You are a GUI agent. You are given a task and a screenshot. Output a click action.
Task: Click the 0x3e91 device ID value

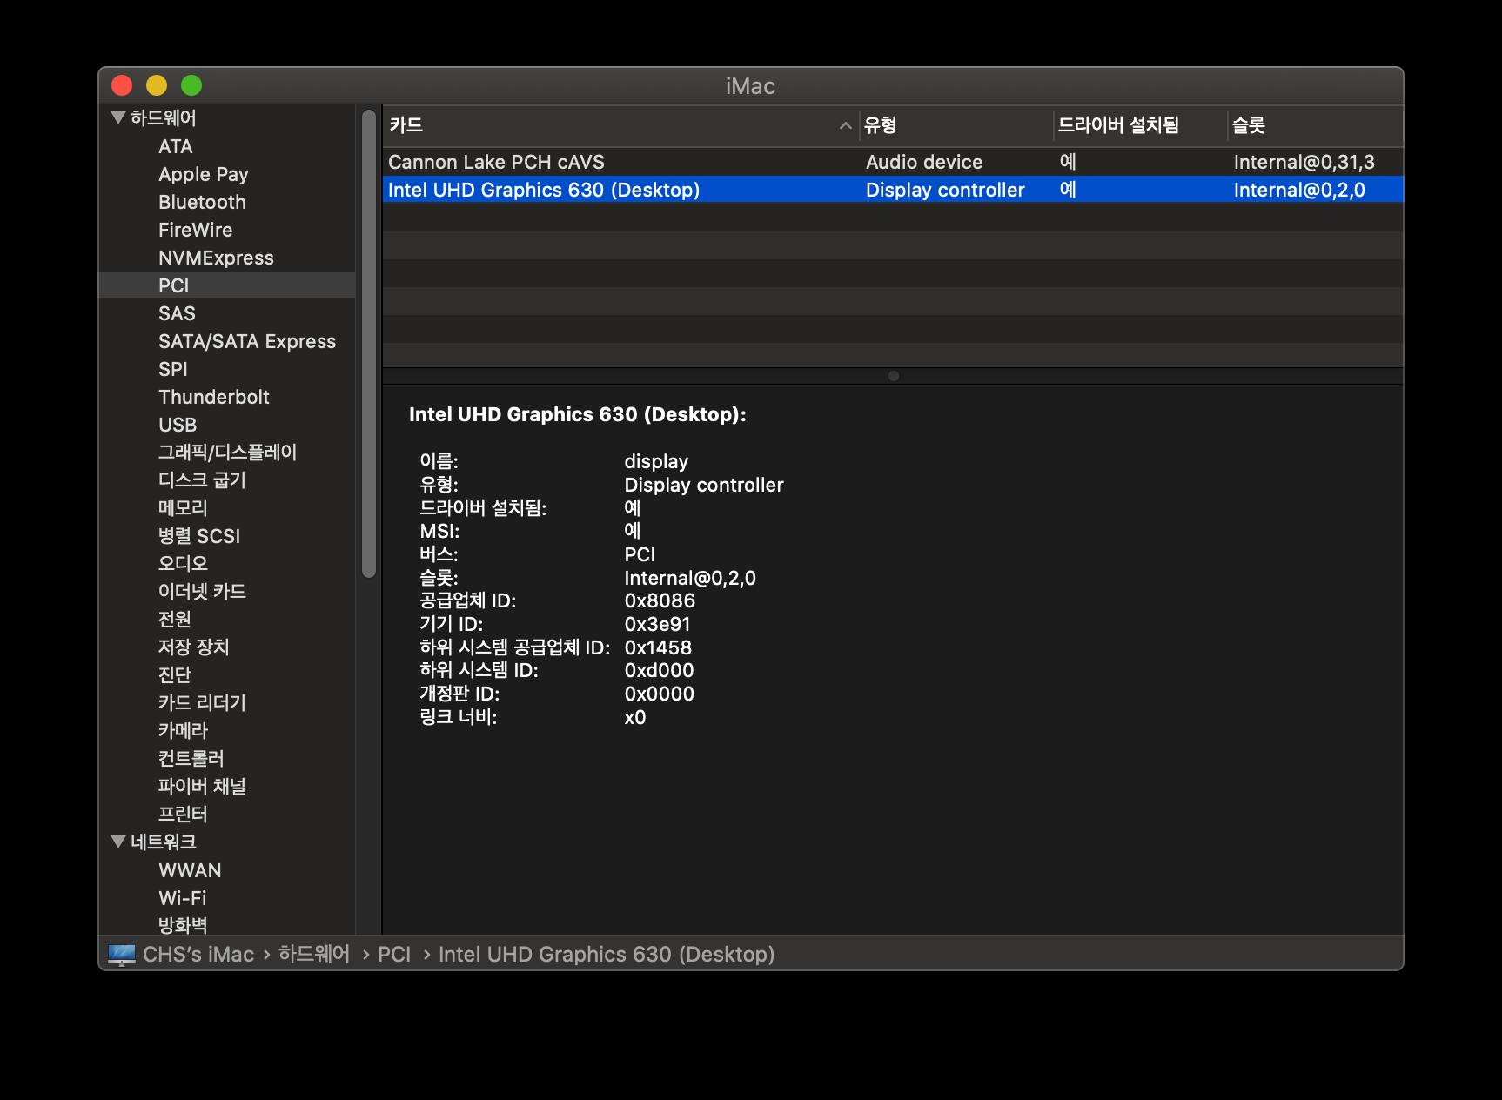tap(657, 624)
